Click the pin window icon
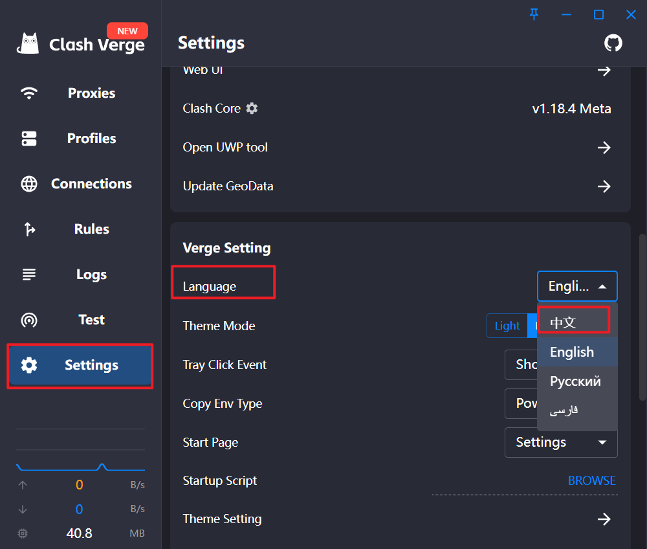The width and height of the screenshot is (647, 549). pyautogui.click(x=534, y=14)
